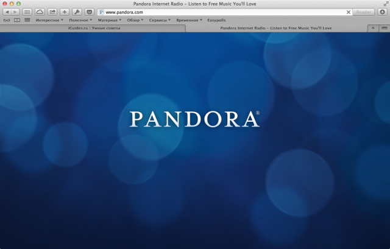
Task: Open Top Sites from the bookmarks bar
Action: pos(27,20)
